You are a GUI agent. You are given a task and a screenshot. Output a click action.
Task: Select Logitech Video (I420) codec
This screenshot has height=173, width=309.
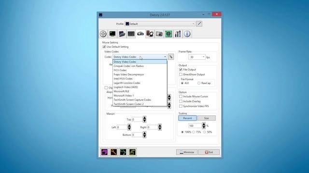pos(140,87)
